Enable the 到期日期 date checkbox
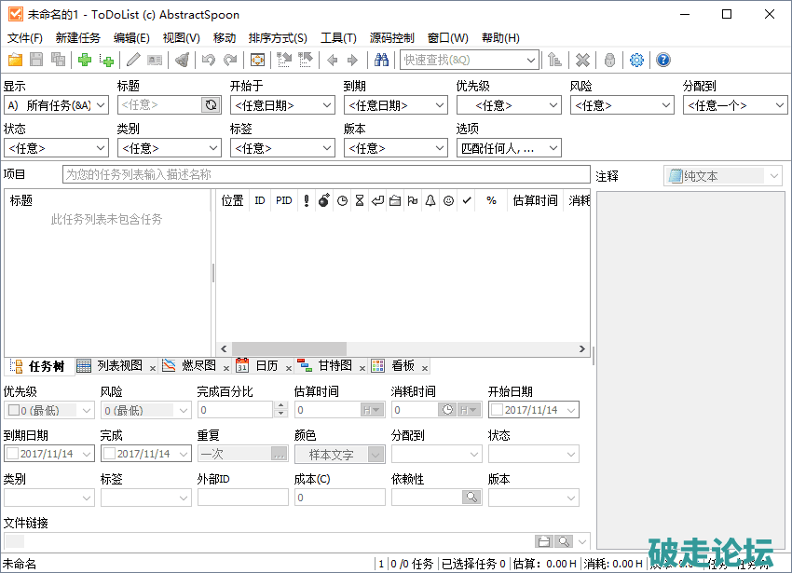This screenshot has width=792, height=573. [13, 454]
